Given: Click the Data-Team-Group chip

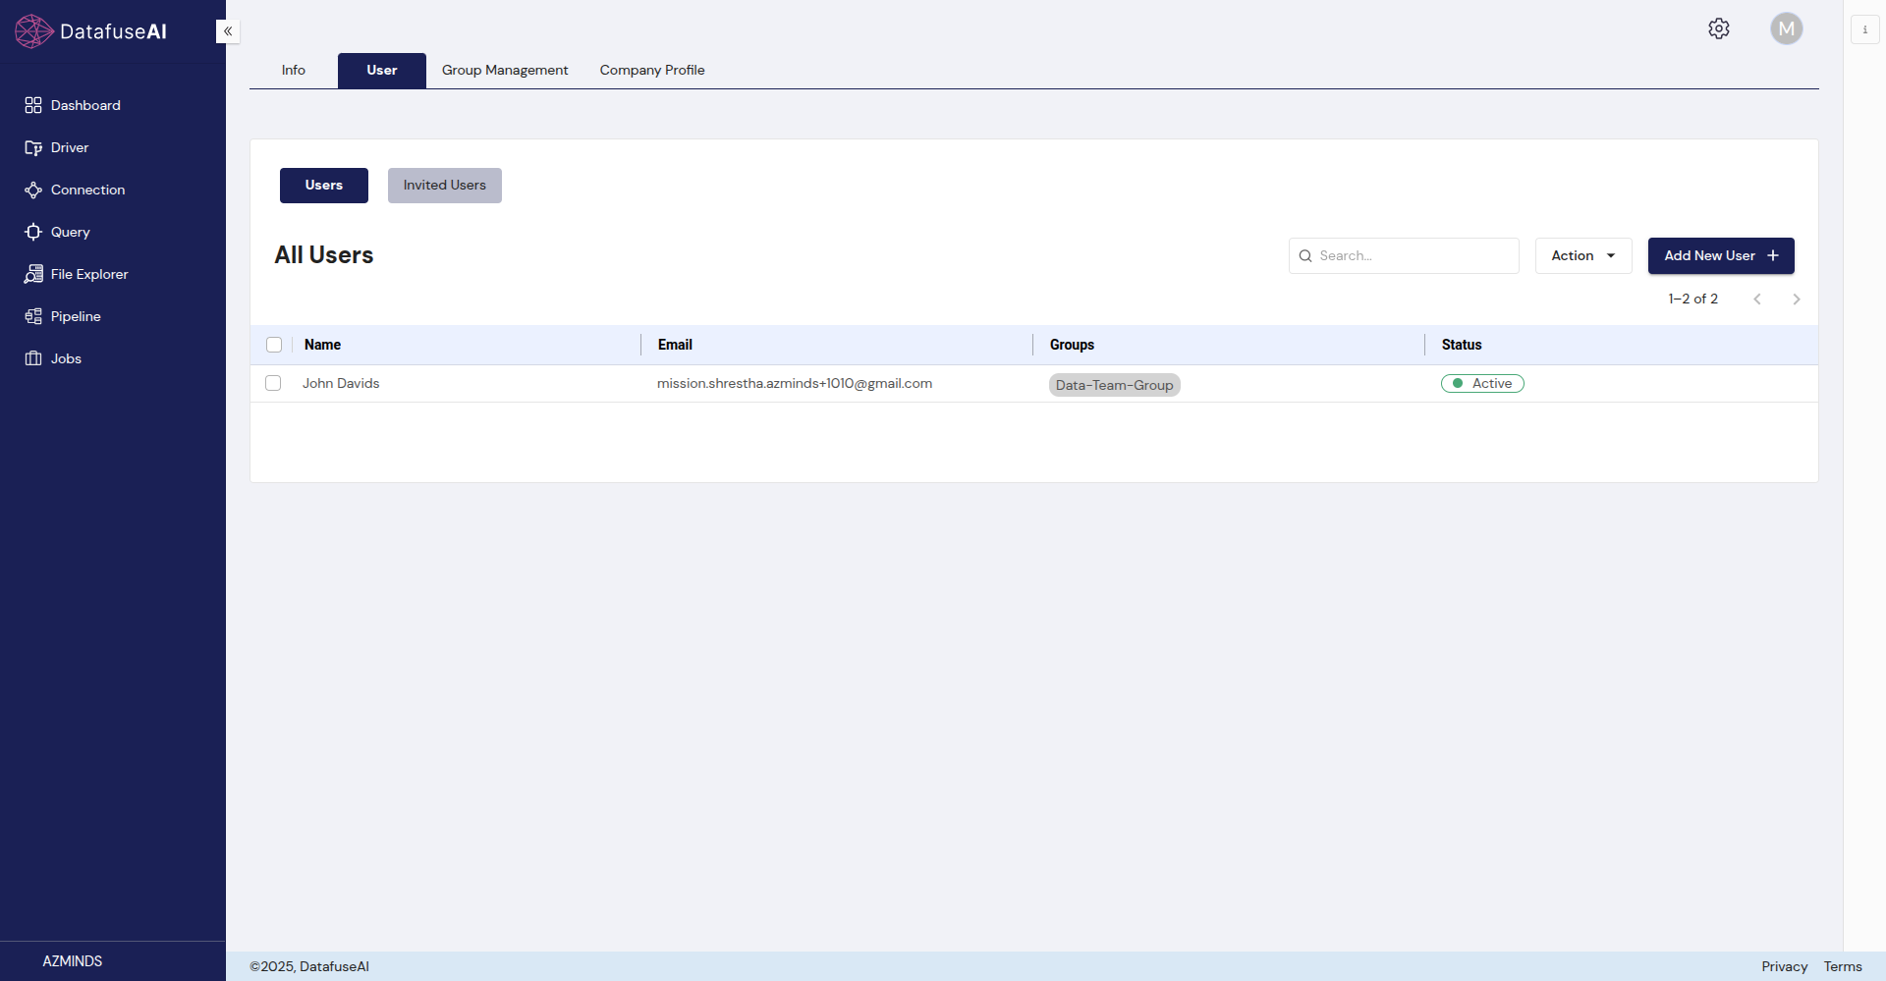Looking at the screenshot, I should (x=1114, y=385).
